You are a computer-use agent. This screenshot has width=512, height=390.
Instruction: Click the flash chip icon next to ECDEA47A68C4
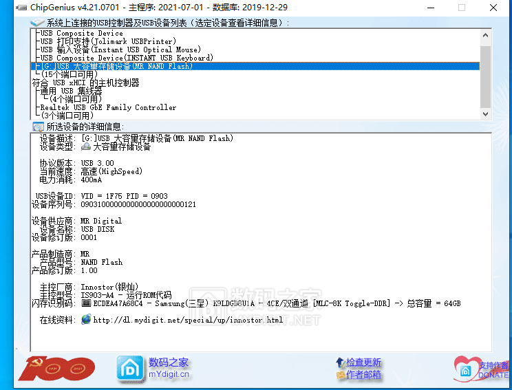click(86, 303)
